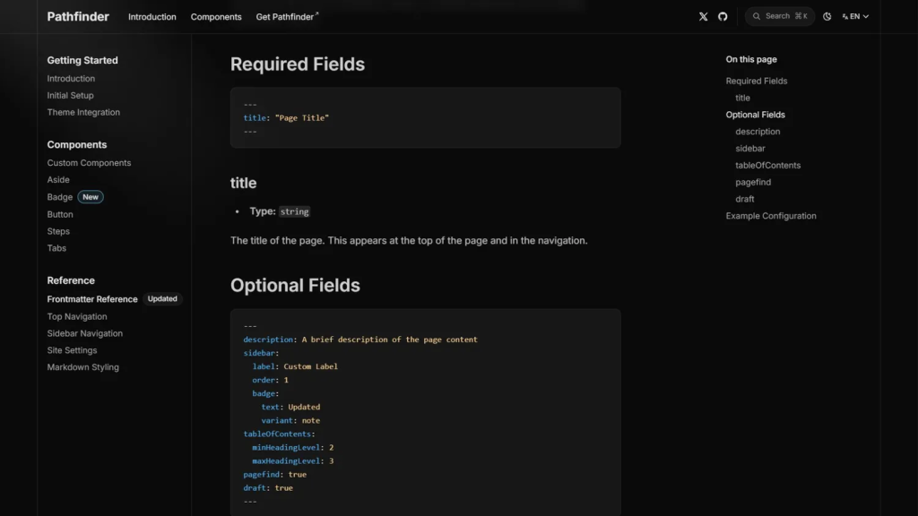Image resolution: width=918 pixels, height=516 pixels.
Task: Click the search magnifier icon
Action: 758,16
